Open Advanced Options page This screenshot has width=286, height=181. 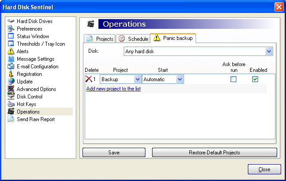(x=36, y=89)
